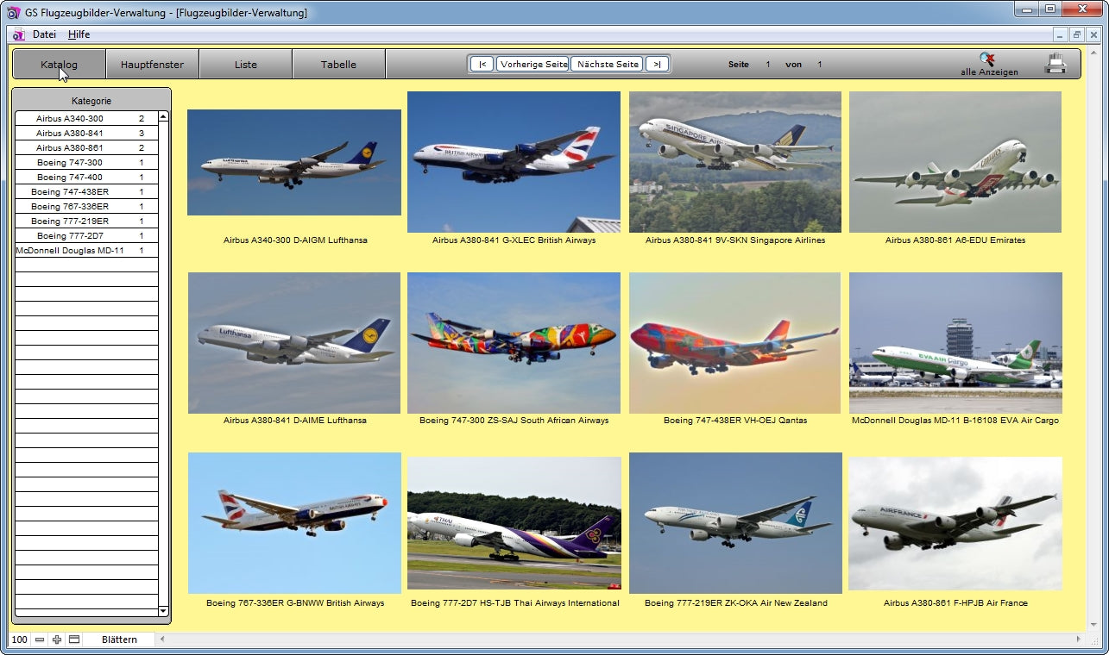Click horizontal scrollbar right arrow
The image size is (1109, 655).
[x=1078, y=639]
